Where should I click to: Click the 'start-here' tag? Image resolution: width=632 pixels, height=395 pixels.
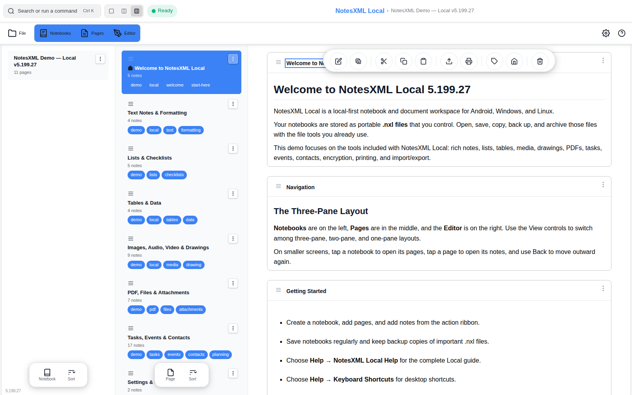tap(201, 85)
